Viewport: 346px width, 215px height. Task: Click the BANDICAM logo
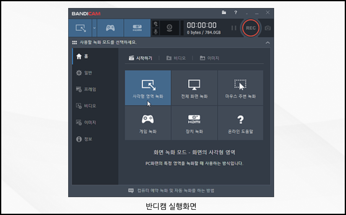point(86,14)
